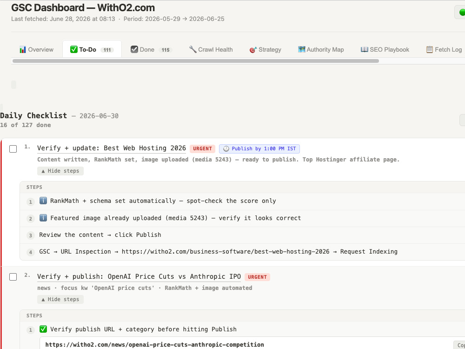Select the To-Do tab

[92, 49]
